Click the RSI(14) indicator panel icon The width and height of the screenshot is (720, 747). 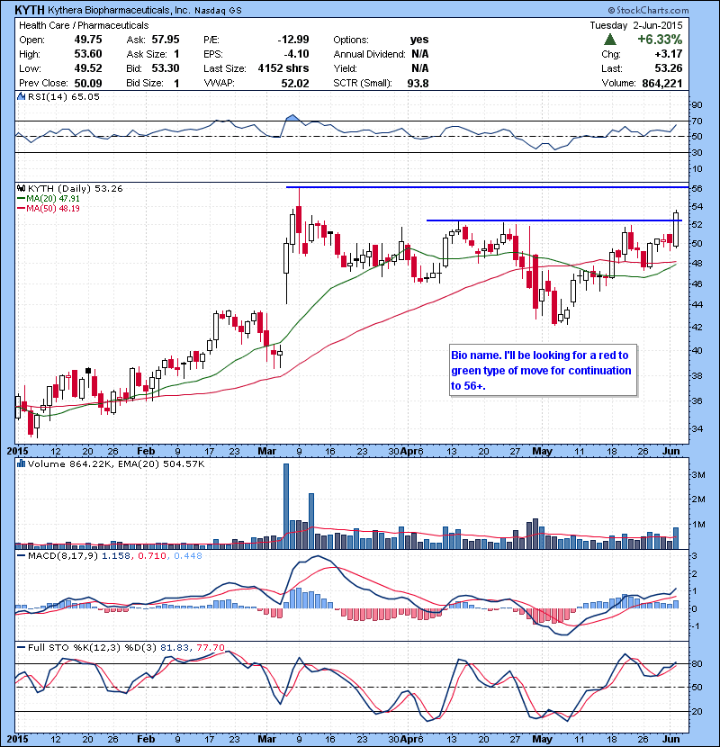click(21, 96)
